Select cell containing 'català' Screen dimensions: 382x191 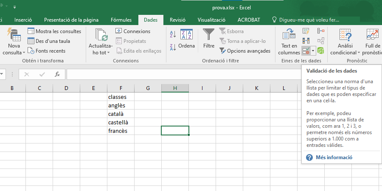[121, 114]
